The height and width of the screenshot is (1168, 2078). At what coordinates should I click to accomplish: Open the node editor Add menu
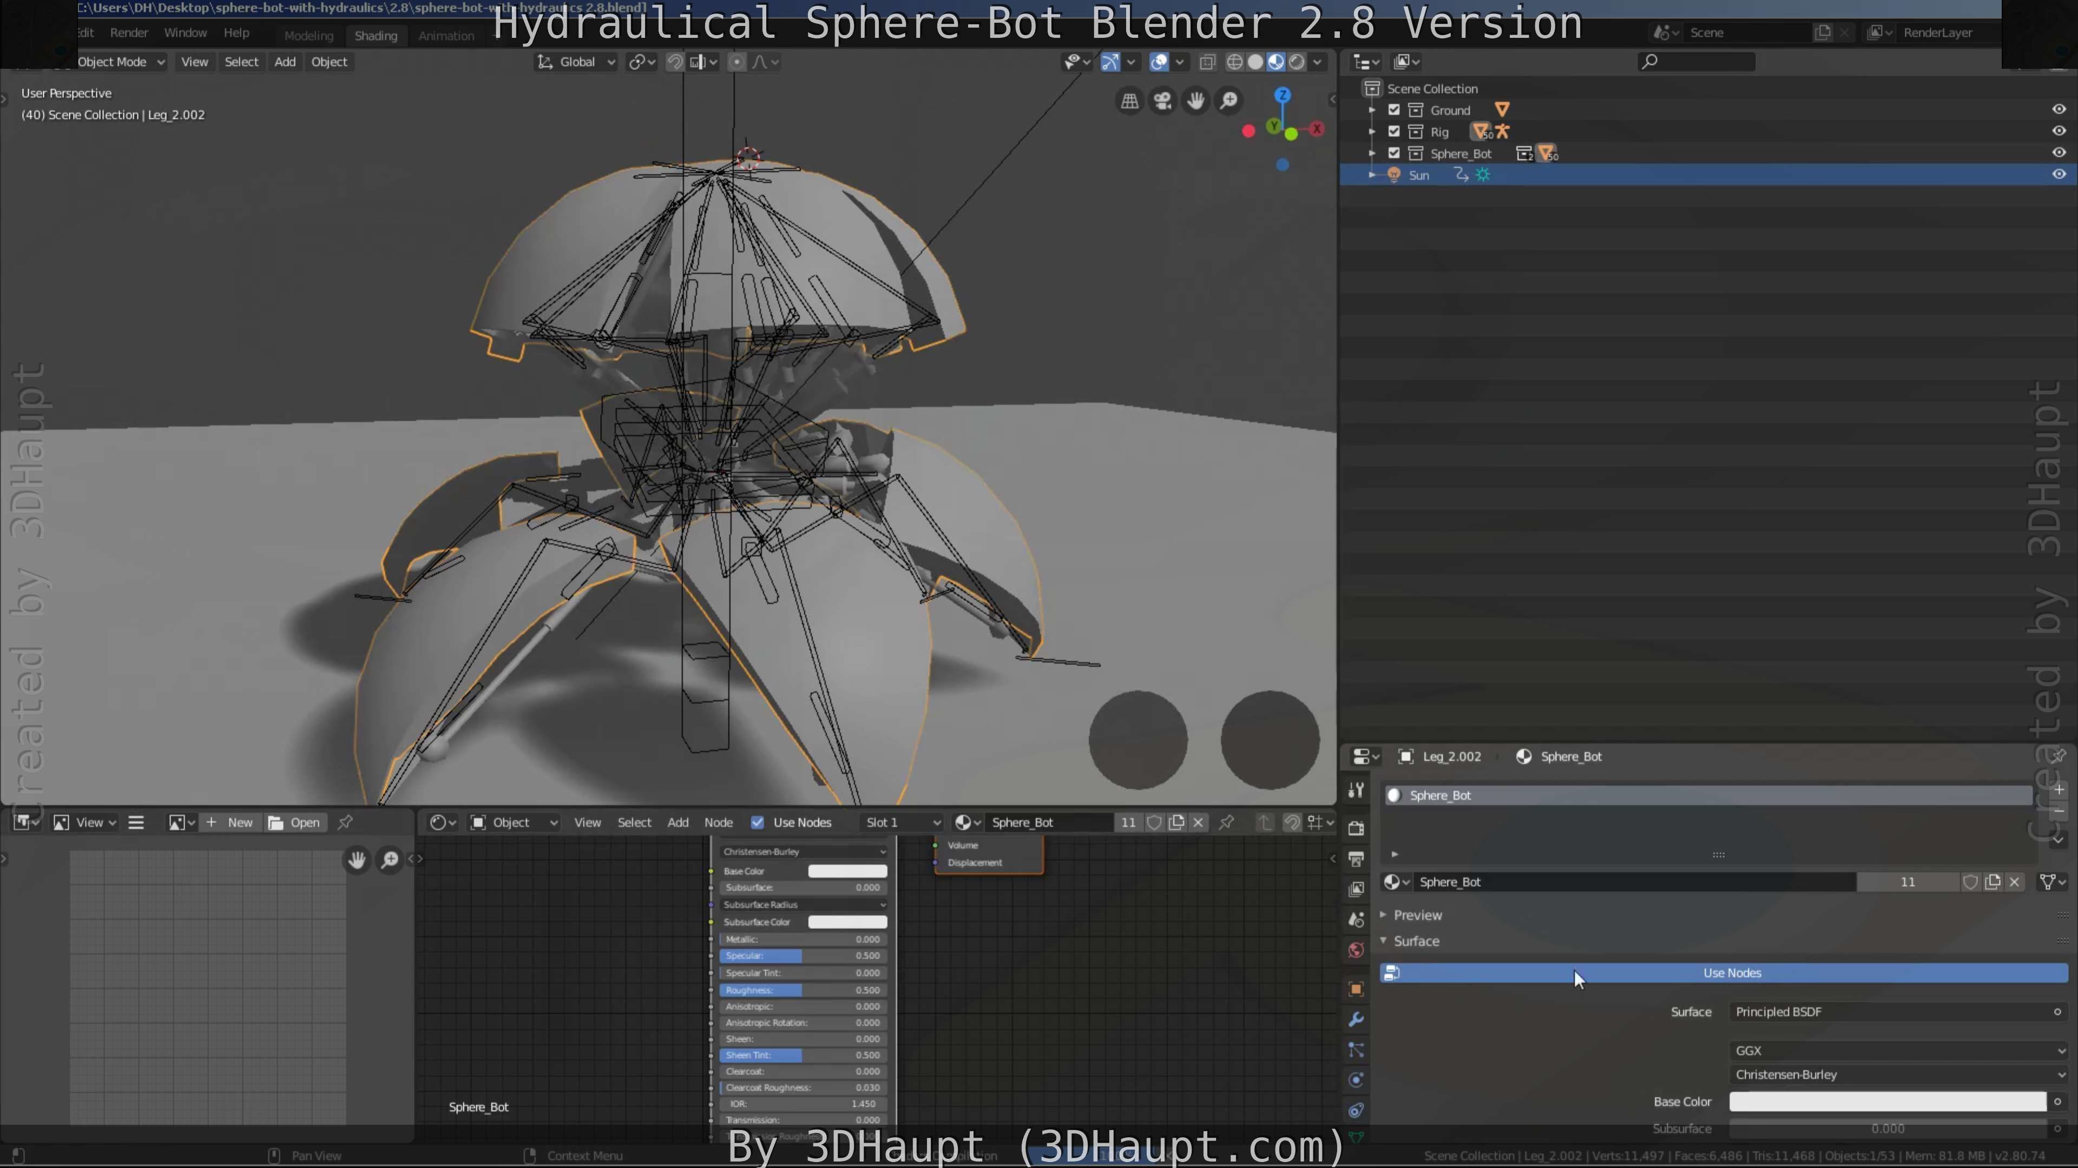click(678, 823)
